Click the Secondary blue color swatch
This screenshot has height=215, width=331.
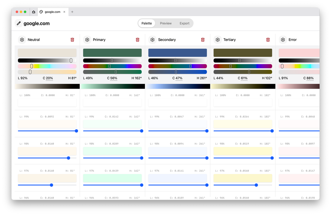[178, 53]
